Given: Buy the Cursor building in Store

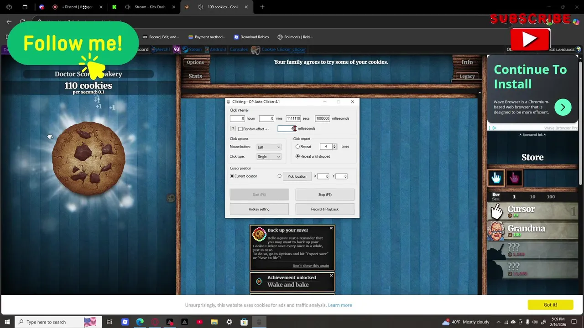Looking at the screenshot, I should pyautogui.click(x=532, y=211).
